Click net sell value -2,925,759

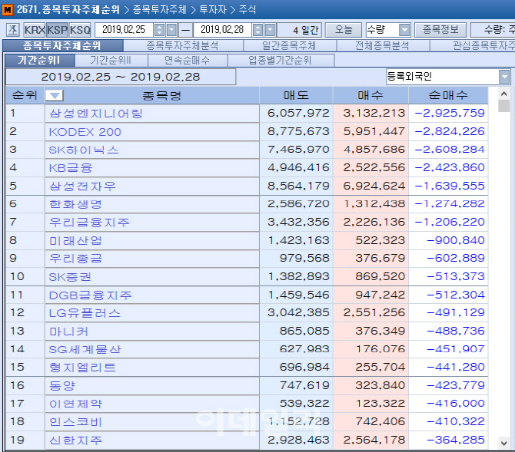[450, 113]
